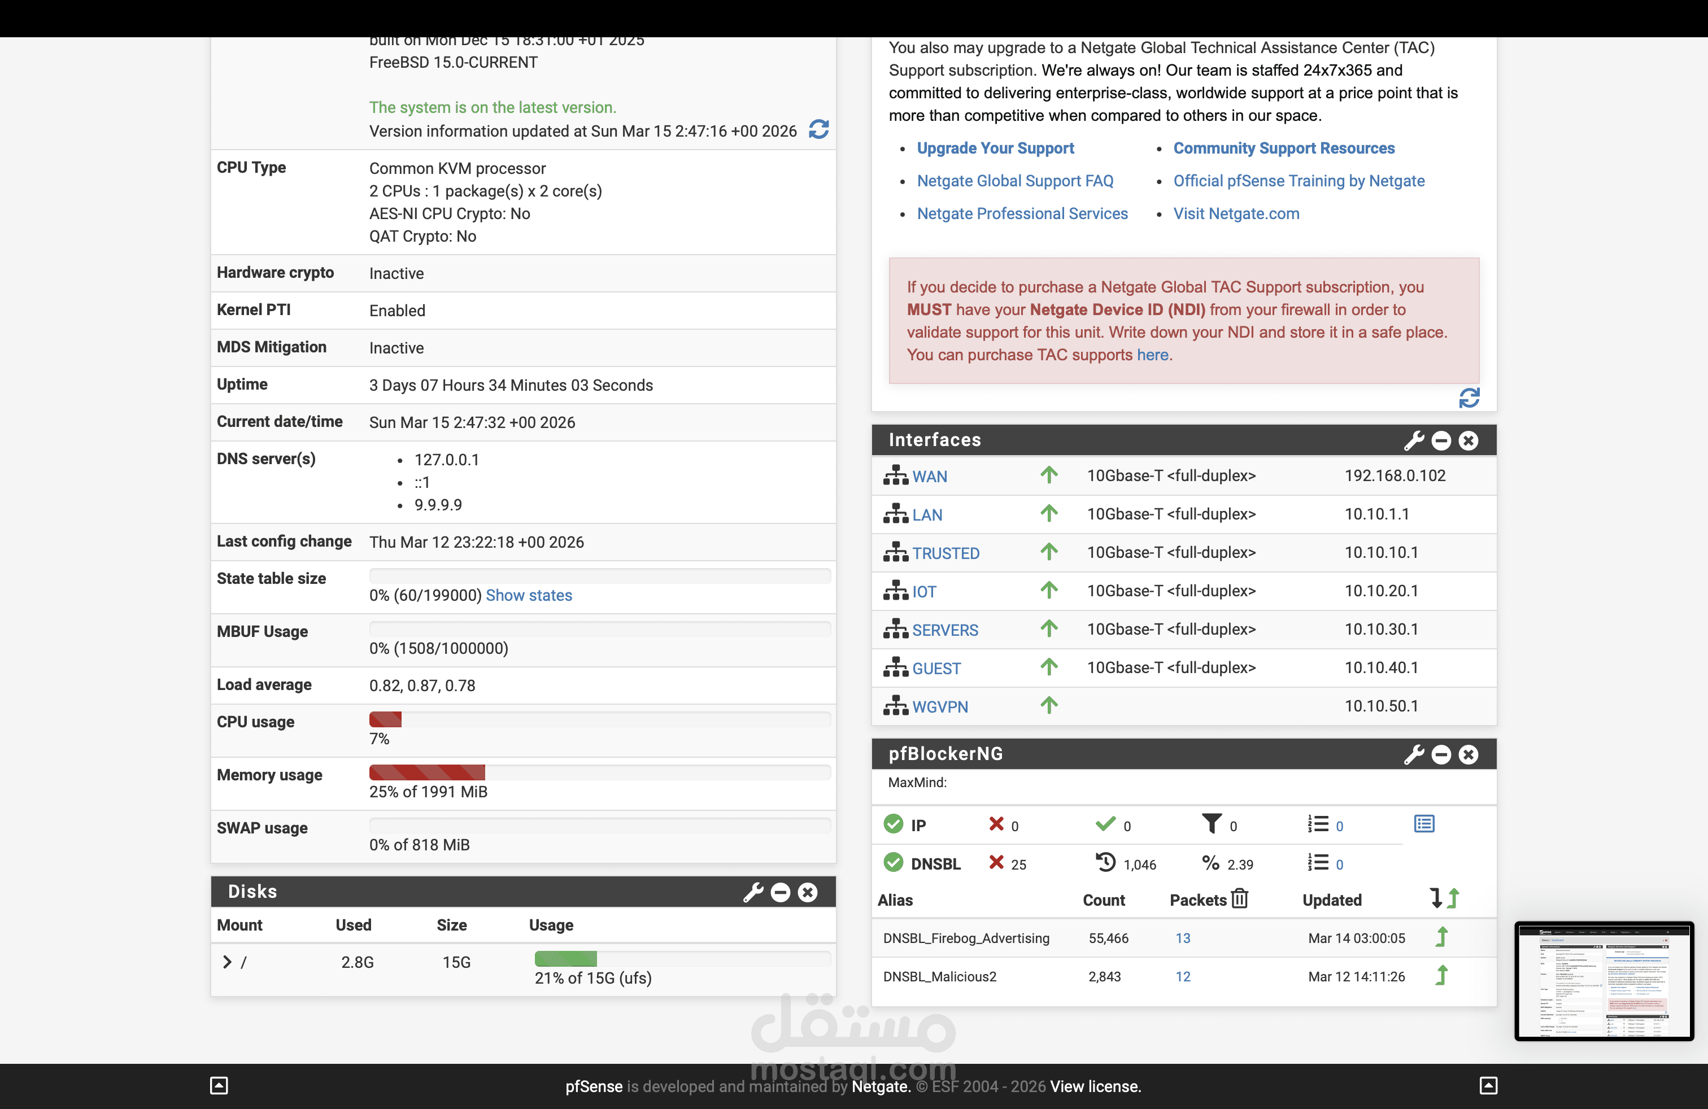
Task: Click the footer bottom-left arrow icon
Action: pyautogui.click(x=219, y=1085)
